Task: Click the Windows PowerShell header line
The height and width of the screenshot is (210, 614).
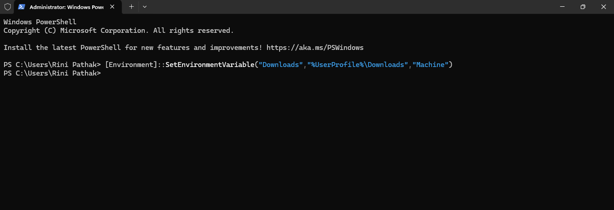Action: (40, 22)
